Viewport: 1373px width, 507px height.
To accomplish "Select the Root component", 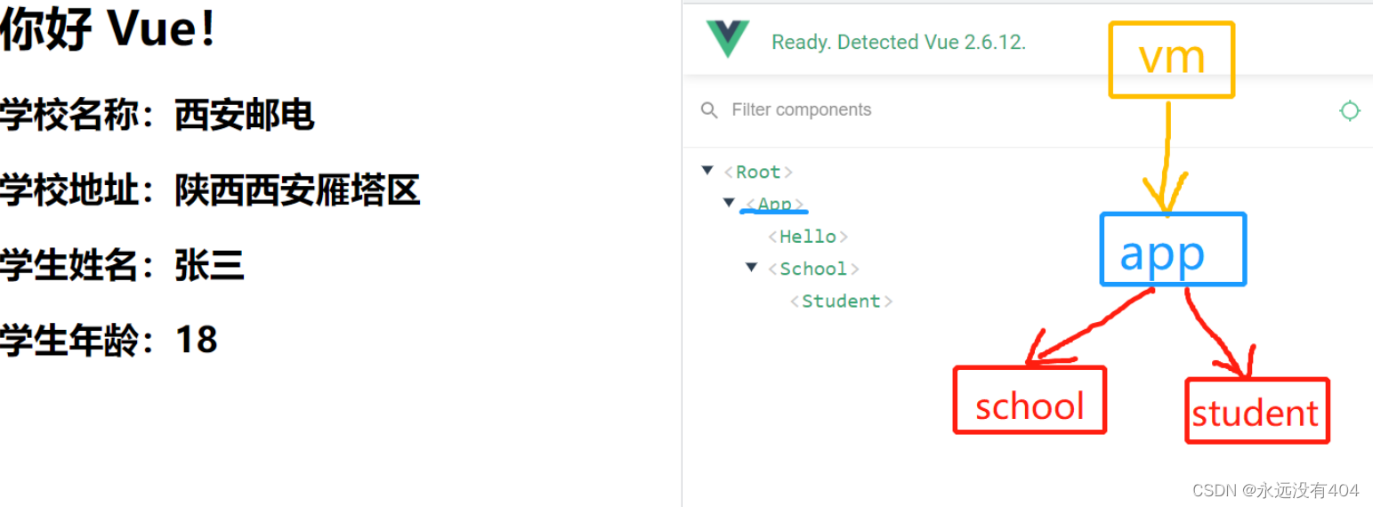I will point(758,172).
